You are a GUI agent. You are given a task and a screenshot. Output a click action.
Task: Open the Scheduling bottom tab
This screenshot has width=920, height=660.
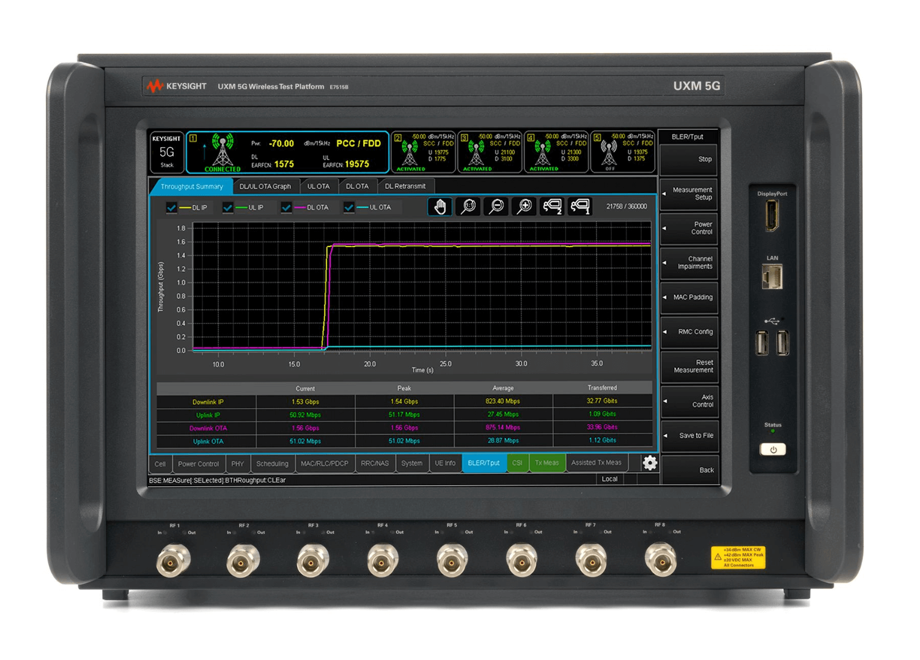pyautogui.click(x=272, y=464)
